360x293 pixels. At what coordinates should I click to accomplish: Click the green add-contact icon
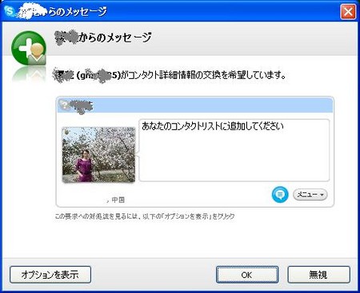[x=29, y=48]
